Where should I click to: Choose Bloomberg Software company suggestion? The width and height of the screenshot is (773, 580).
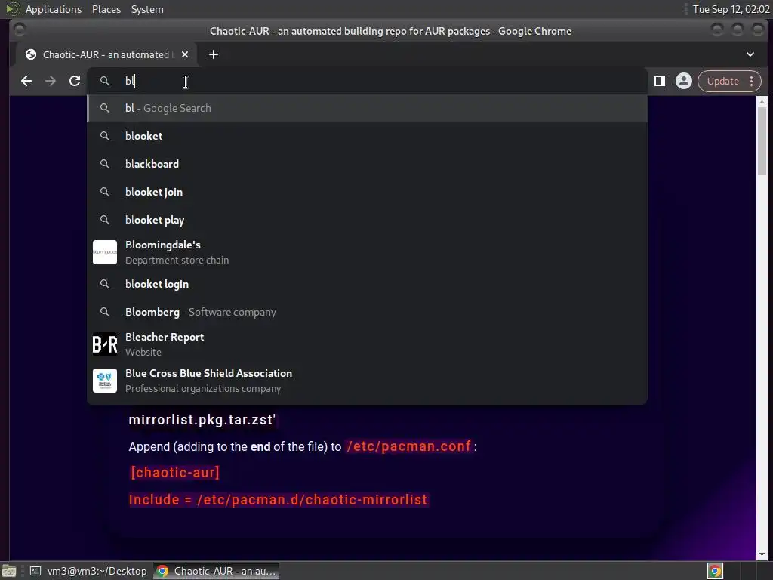(368, 312)
